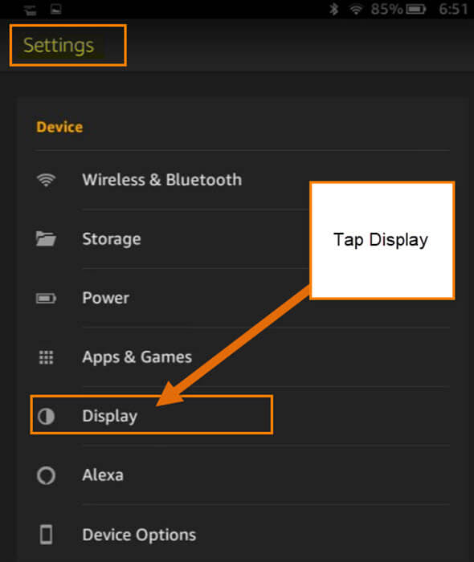Tap the tablet icon for Device Options
The height and width of the screenshot is (562, 474).
point(46,535)
